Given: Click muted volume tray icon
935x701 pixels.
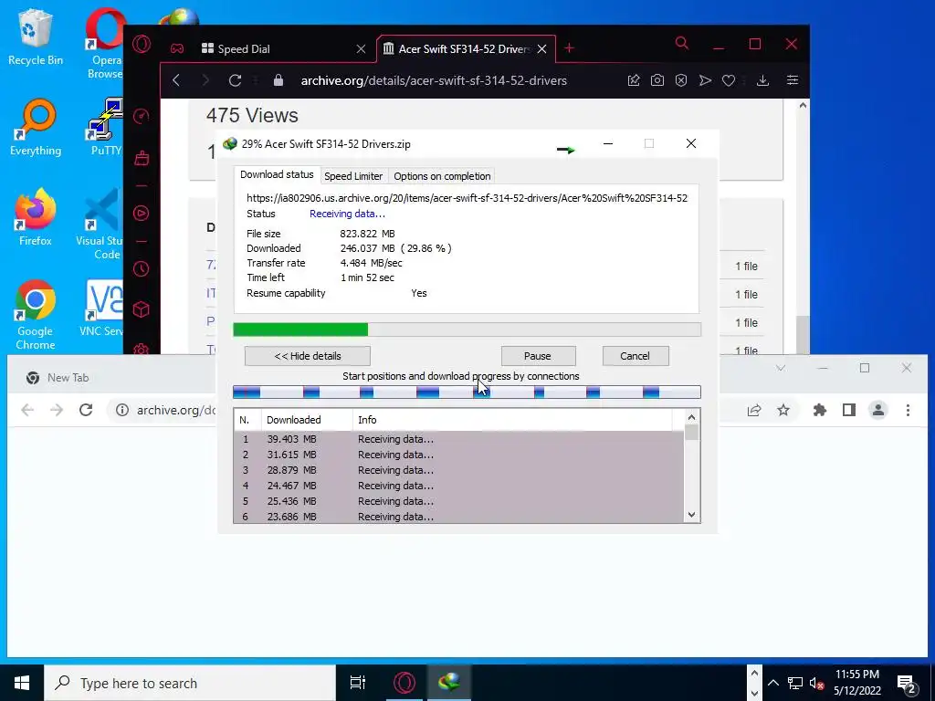Looking at the screenshot, I should point(816,683).
